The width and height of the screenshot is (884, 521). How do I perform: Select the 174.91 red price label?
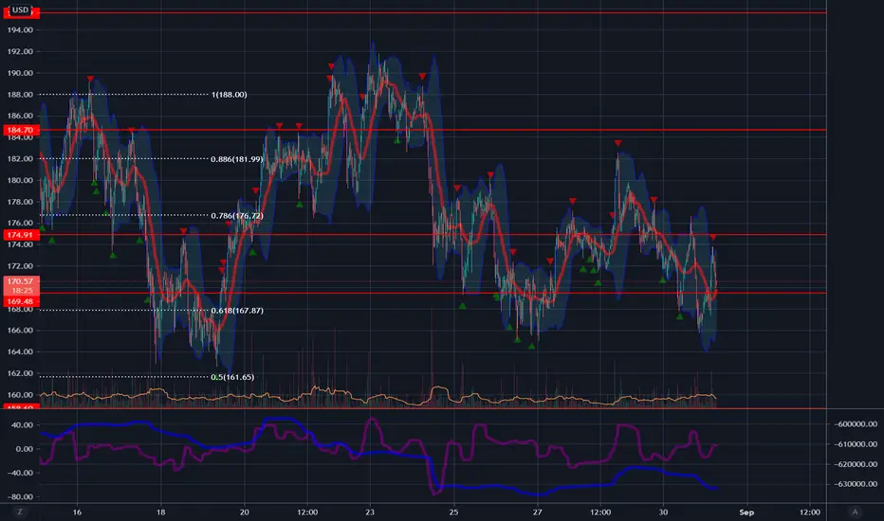(x=21, y=235)
